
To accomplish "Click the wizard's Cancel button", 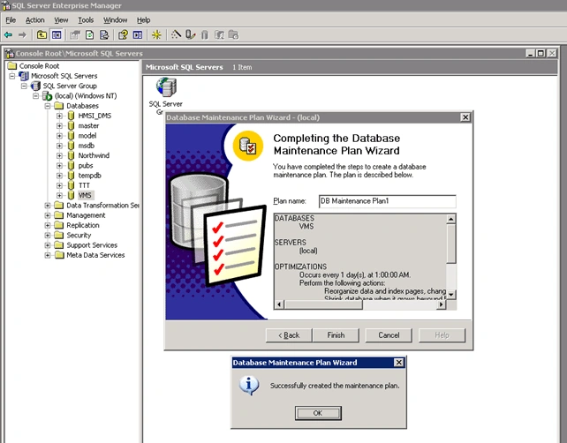I will [x=389, y=335].
